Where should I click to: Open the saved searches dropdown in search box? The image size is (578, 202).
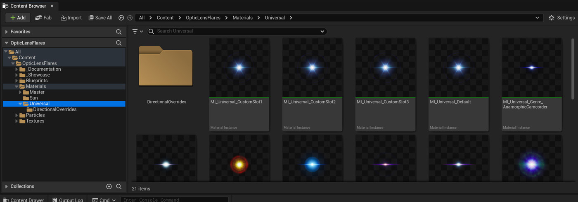click(322, 31)
